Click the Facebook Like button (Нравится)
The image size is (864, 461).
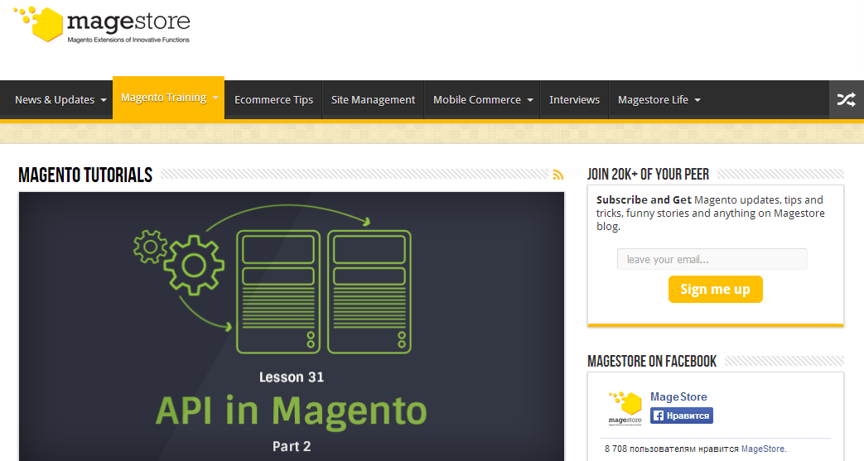tap(682, 415)
